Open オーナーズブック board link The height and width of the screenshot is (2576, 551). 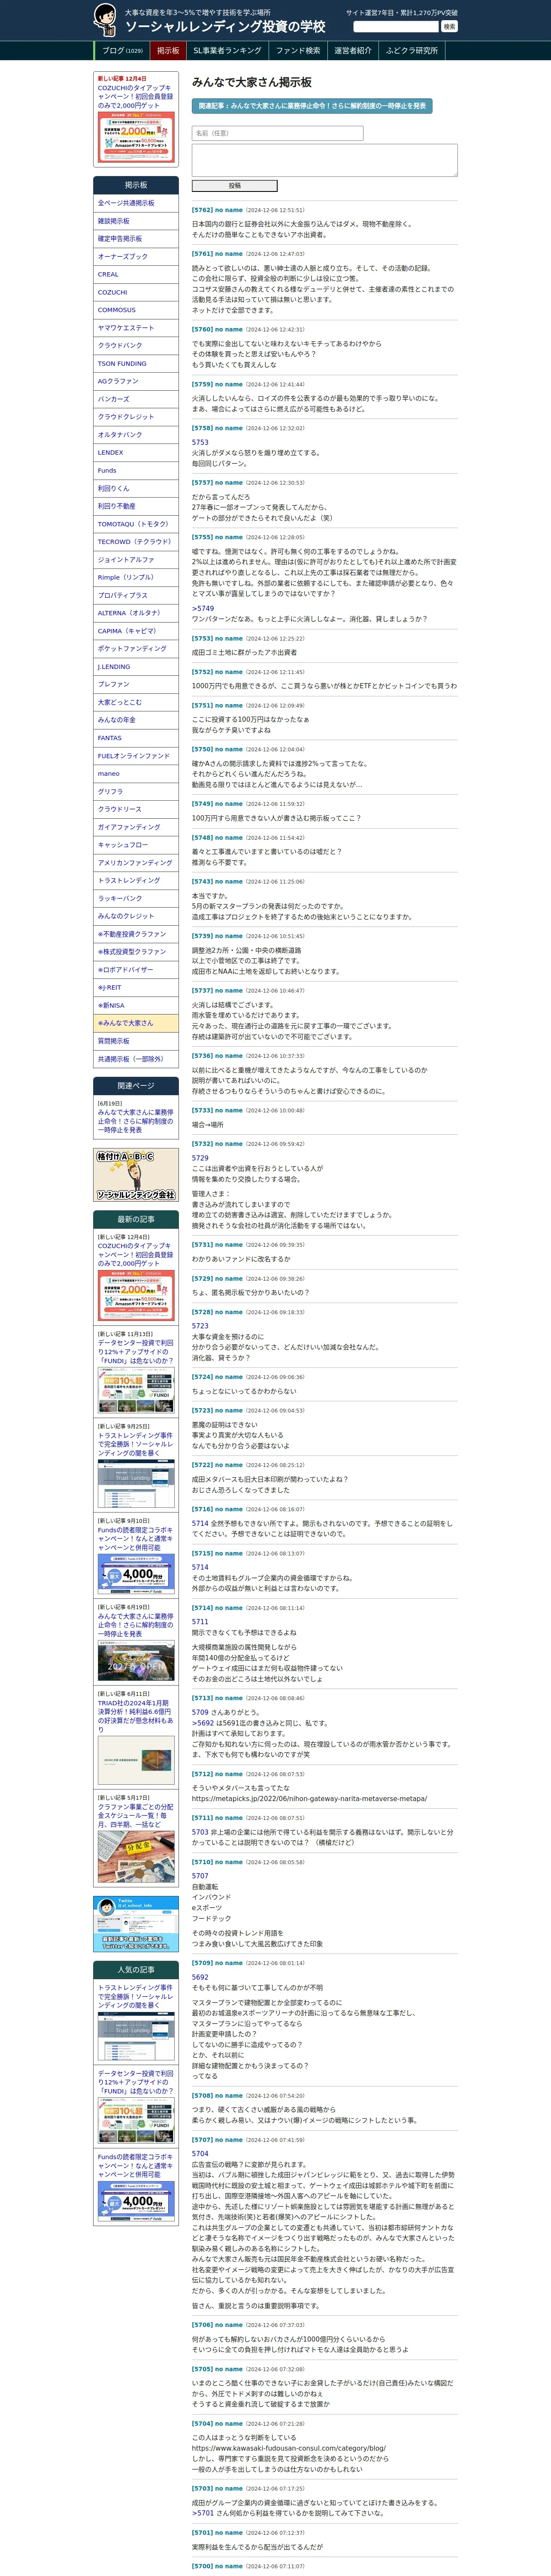pyautogui.click(x=136, y=257)
